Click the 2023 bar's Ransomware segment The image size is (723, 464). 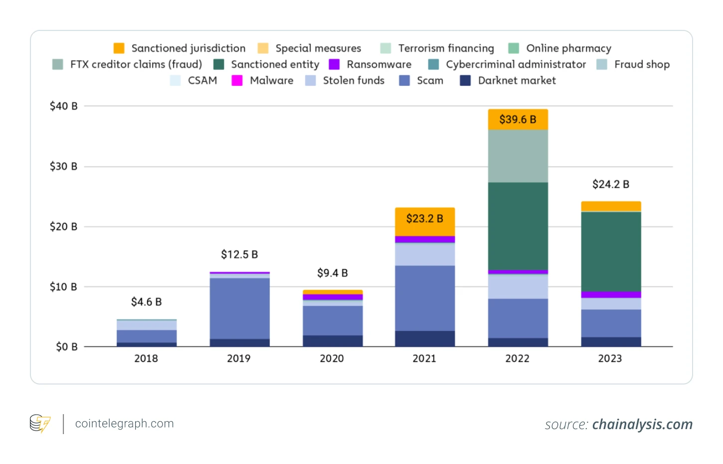click(611, 295)
